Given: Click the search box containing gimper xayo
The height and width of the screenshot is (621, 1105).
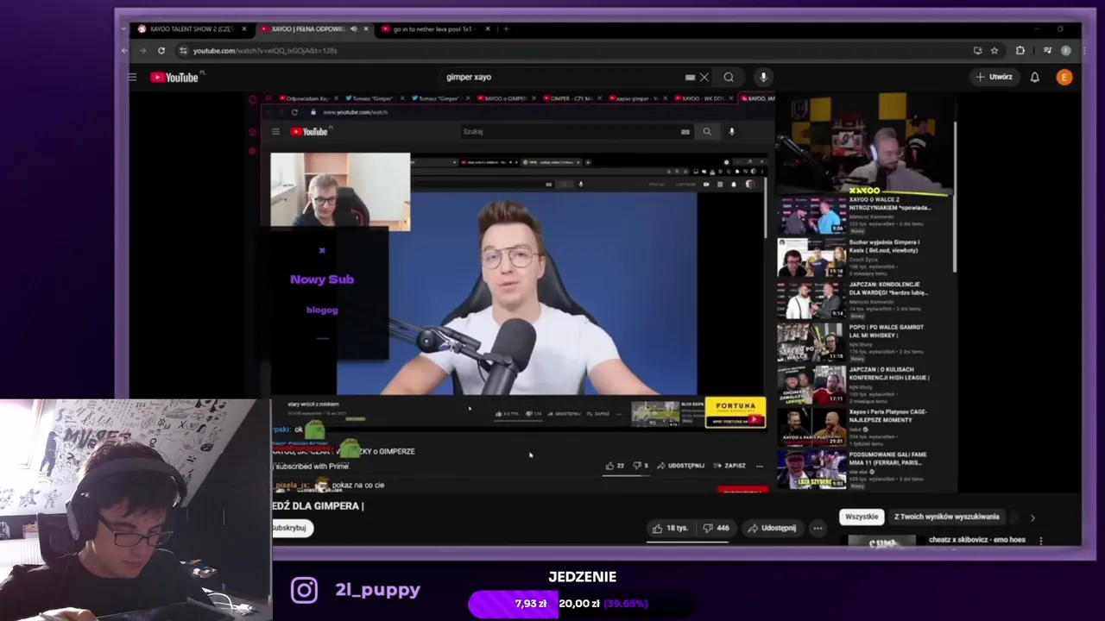Looking at the screenshot, I should tap(561, 77).
